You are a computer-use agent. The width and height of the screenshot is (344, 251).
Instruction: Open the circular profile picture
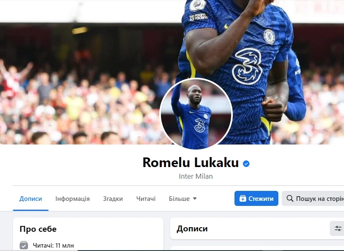point(196,114)
